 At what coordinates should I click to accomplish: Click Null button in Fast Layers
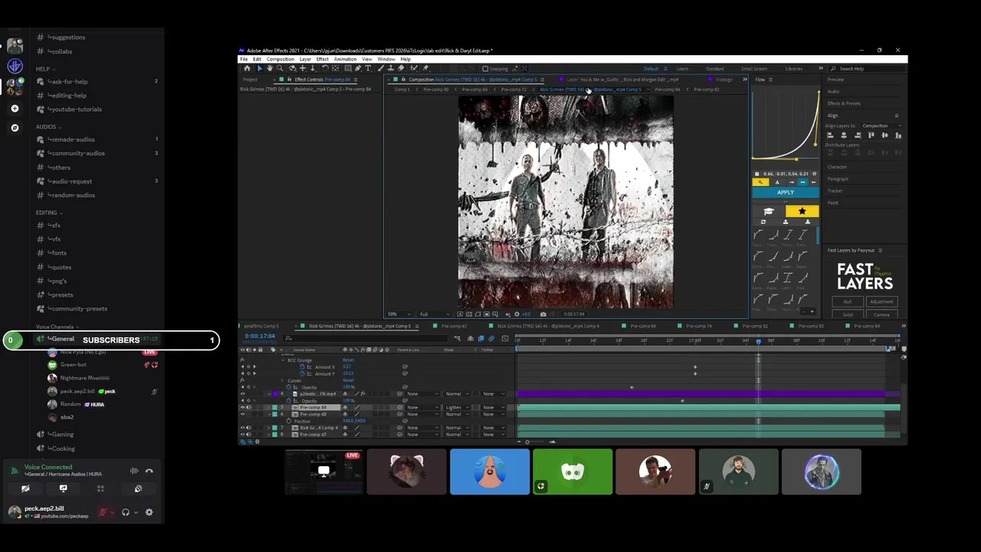pyautogui.click(x=848, y=301)
